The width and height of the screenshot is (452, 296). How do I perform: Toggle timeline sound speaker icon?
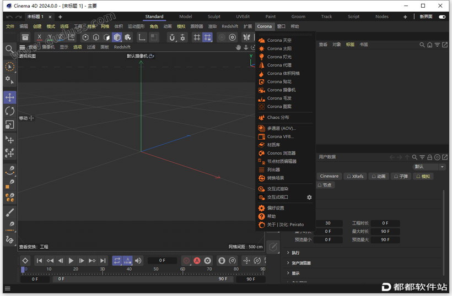(138, 261)
